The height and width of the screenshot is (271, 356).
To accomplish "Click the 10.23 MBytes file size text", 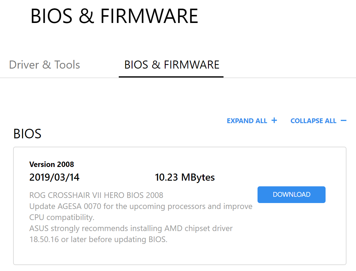I will pos(185,177).
